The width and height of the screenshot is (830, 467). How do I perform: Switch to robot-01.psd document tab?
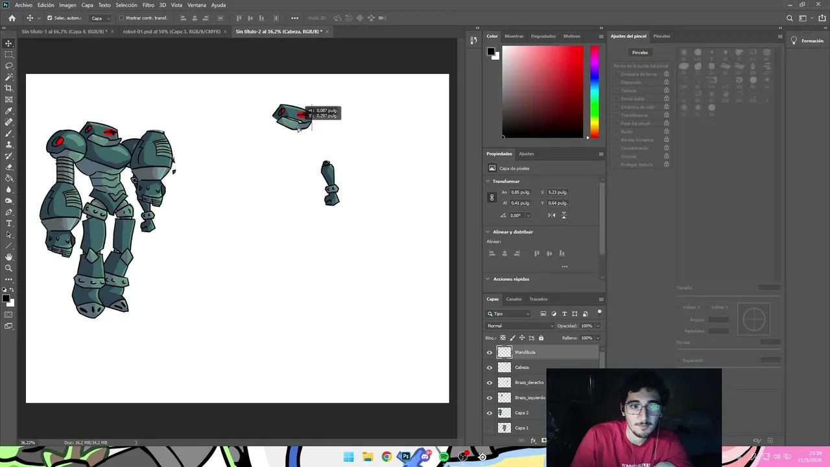tap(172, 31)
